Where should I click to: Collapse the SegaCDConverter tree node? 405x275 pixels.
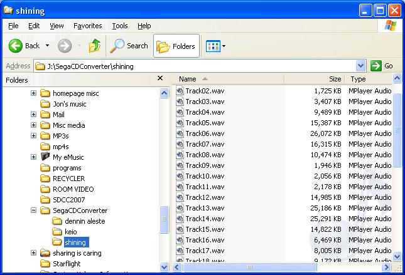(x=33, y=210)
